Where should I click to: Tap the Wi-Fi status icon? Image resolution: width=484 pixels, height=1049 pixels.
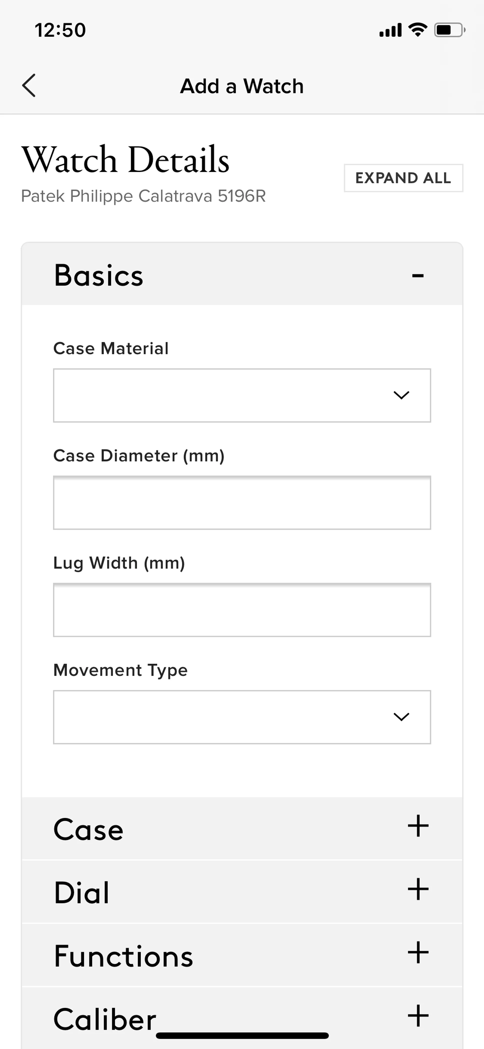coord(417,30)
